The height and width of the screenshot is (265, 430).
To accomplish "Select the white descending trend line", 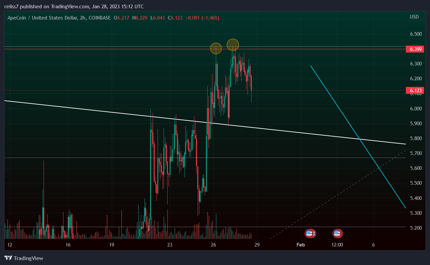I will pos(205,122).
